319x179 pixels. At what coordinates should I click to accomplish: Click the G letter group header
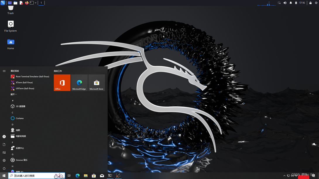coord(13,154)
